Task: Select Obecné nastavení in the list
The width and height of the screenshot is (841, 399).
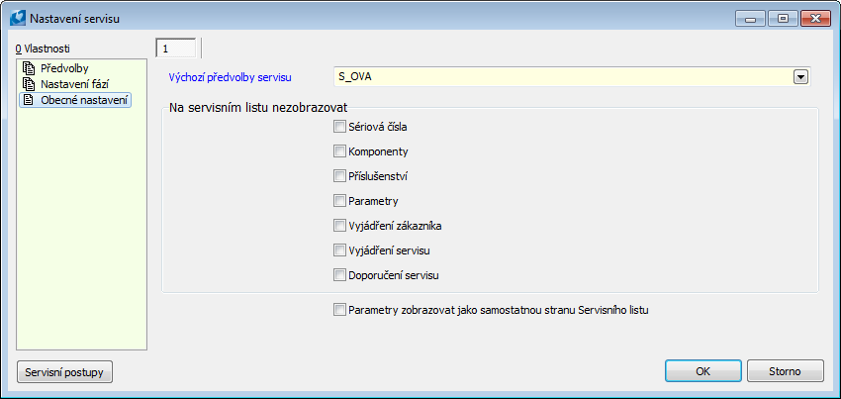Action: (84, 100)
